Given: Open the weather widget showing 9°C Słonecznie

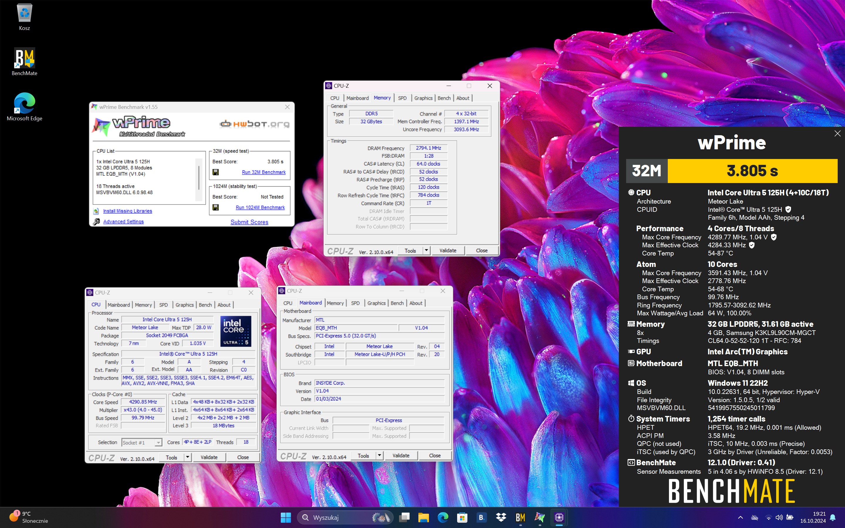Looking at the screenshot, I should click(x=29, y=517).
